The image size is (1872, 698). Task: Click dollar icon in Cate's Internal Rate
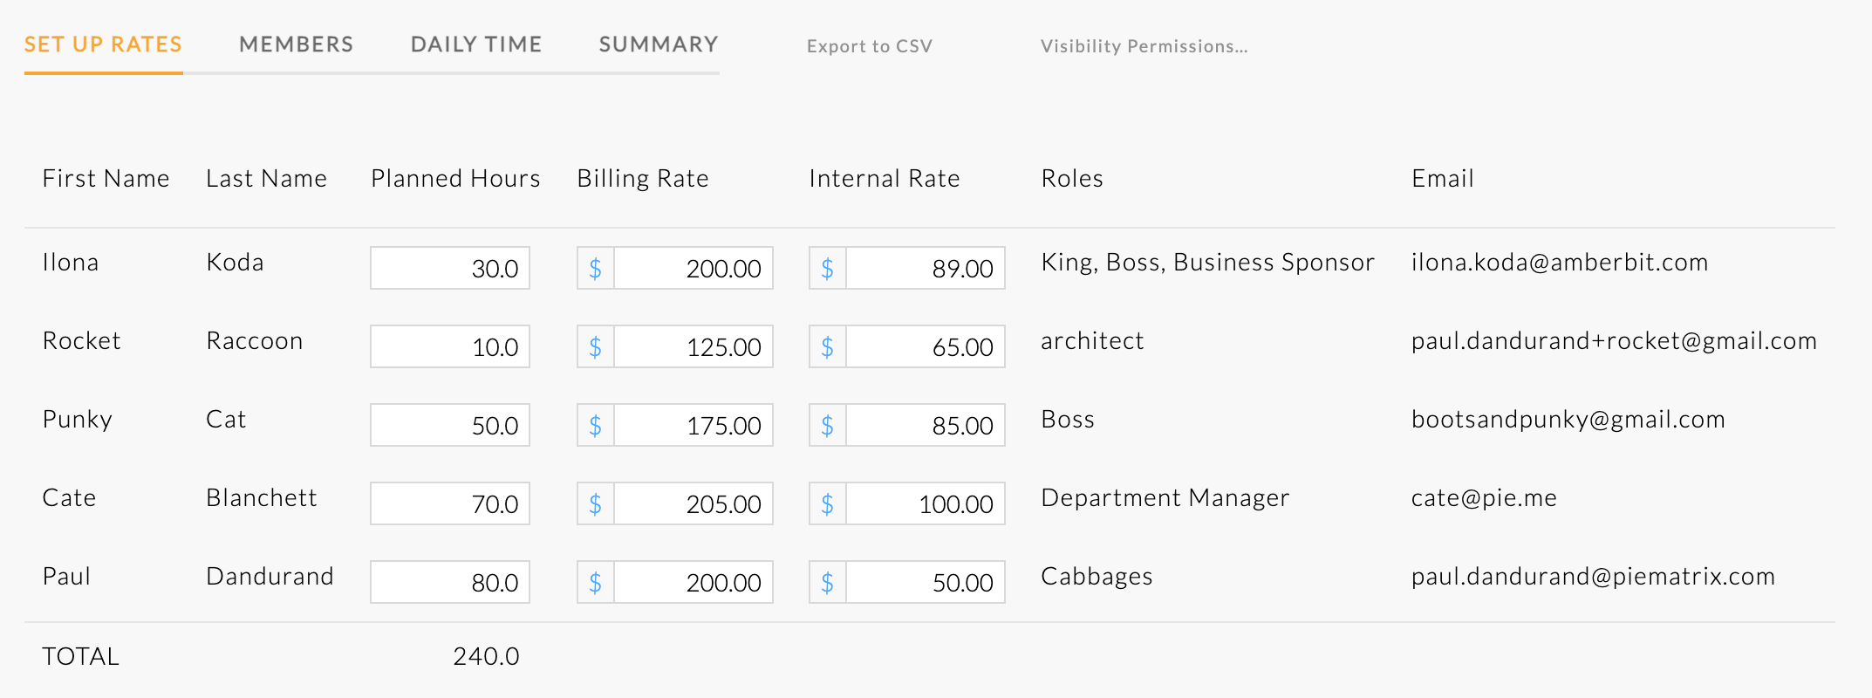pyautogui.click(x=828, y=503)
